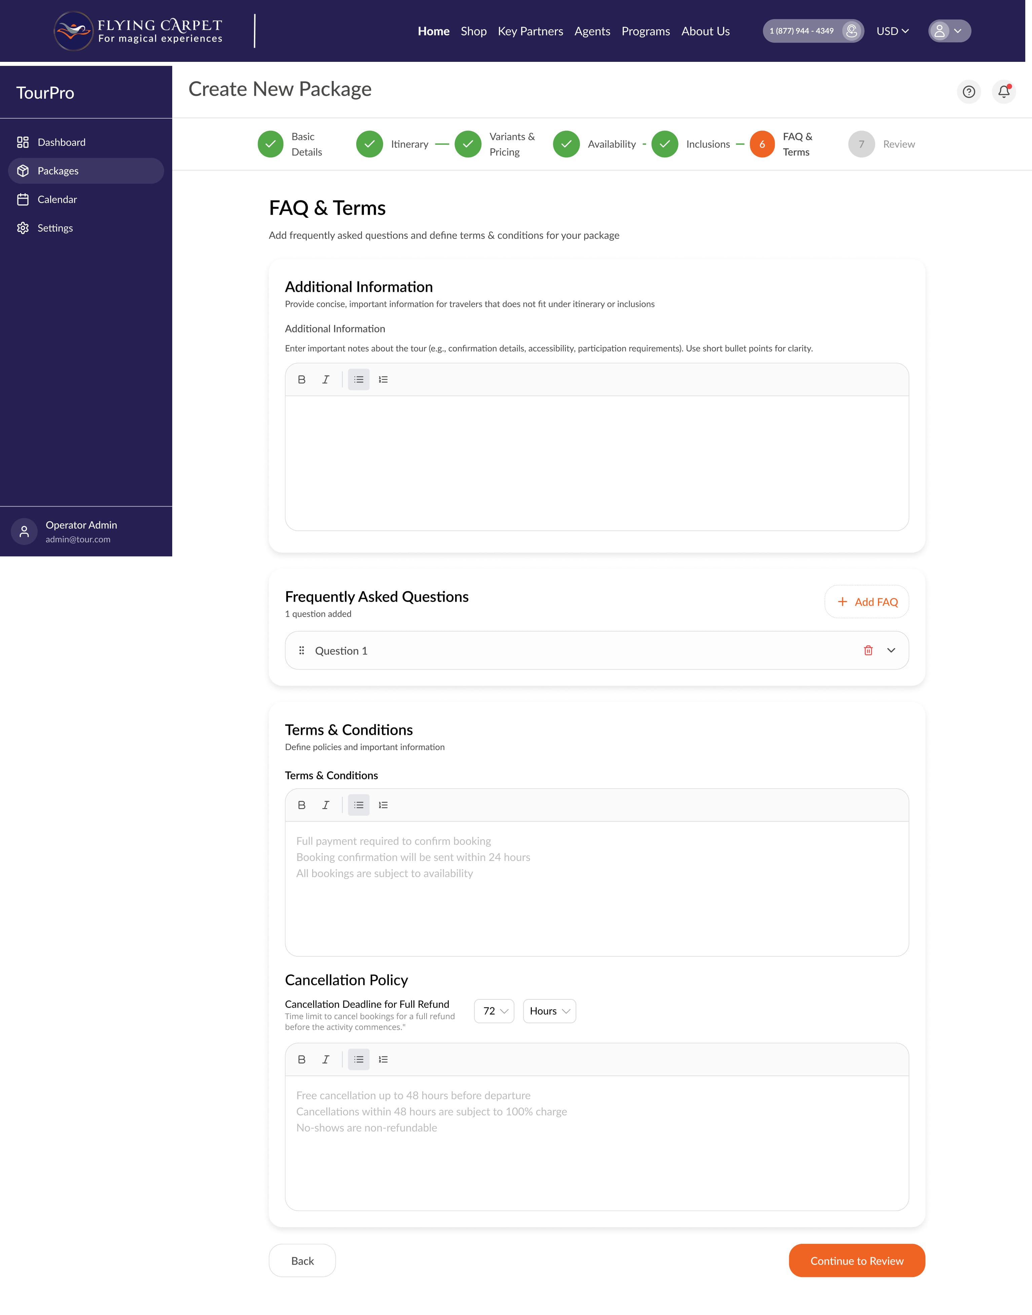
Task: Expand the Question 1 chevron
Action: [891, 650]
